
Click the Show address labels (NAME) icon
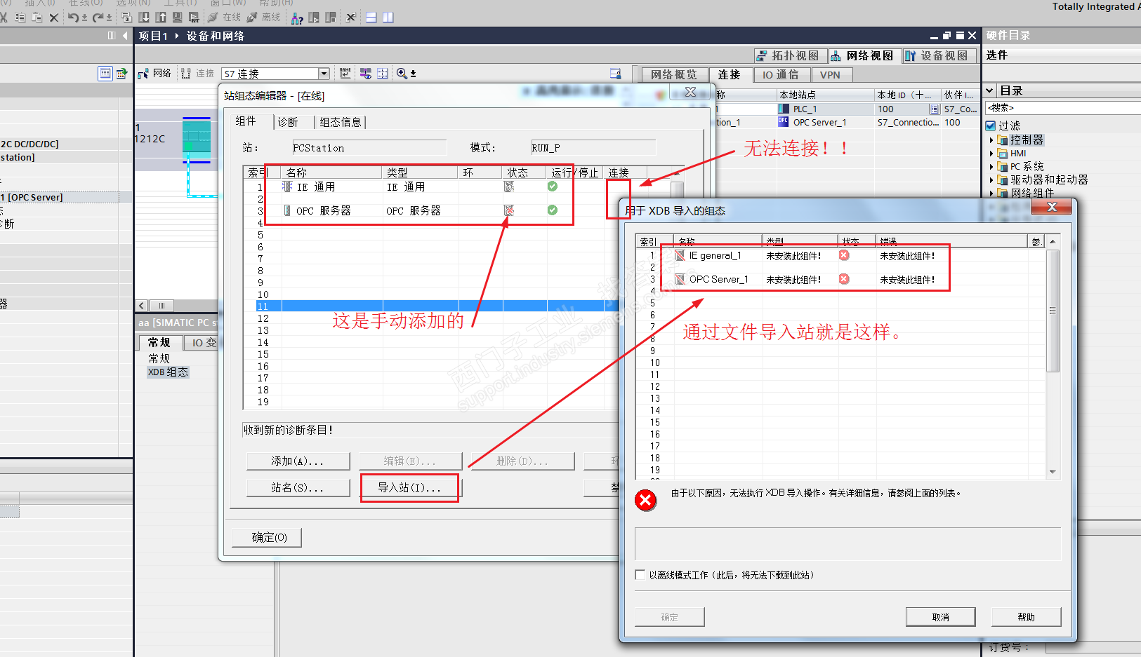(x=345, y=73)
